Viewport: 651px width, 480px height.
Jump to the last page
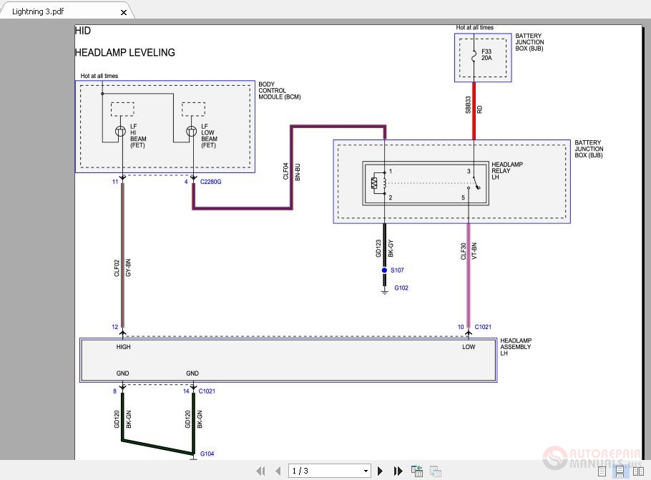(x=398, y=471)
